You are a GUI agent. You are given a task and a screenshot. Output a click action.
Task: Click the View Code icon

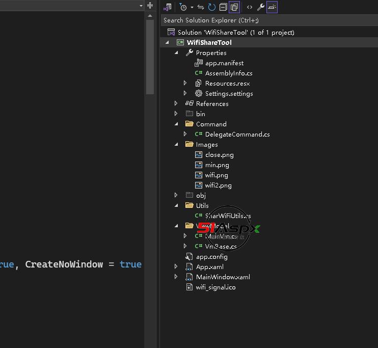250,7
